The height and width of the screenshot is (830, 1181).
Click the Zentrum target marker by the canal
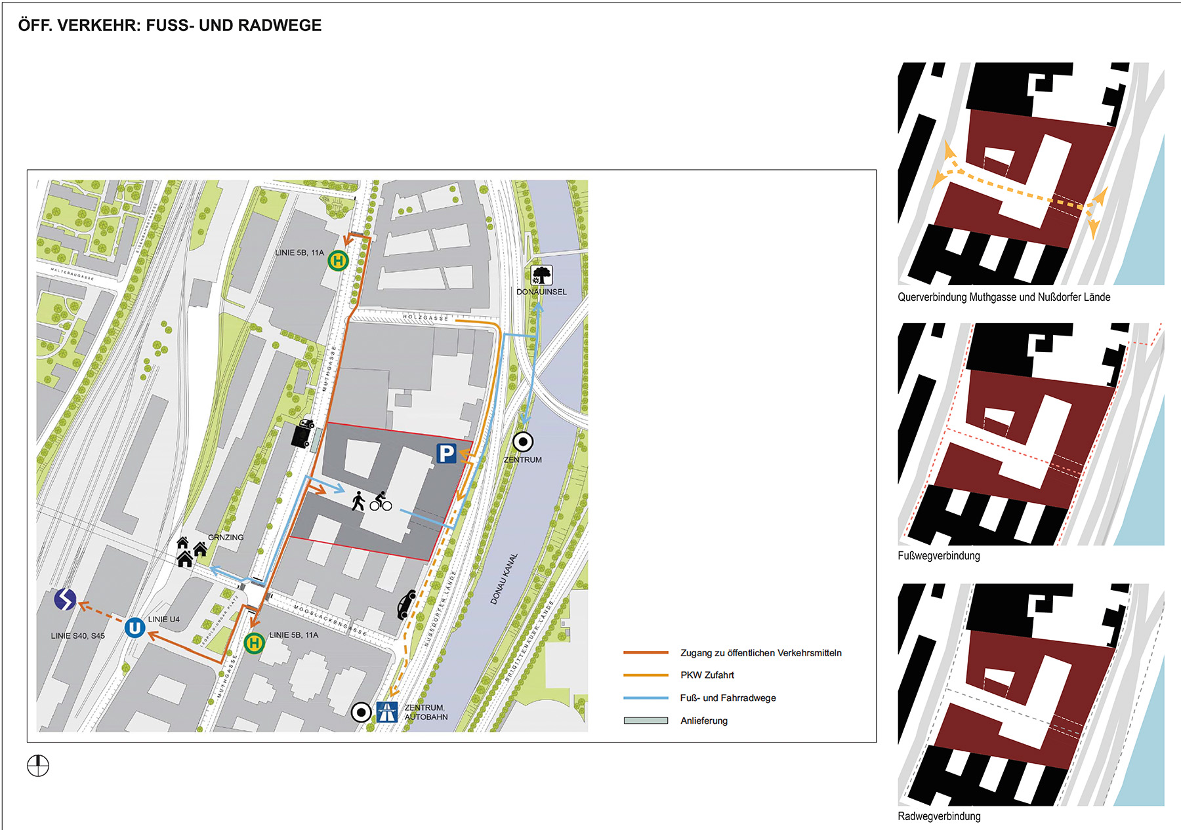click(523, 443)
